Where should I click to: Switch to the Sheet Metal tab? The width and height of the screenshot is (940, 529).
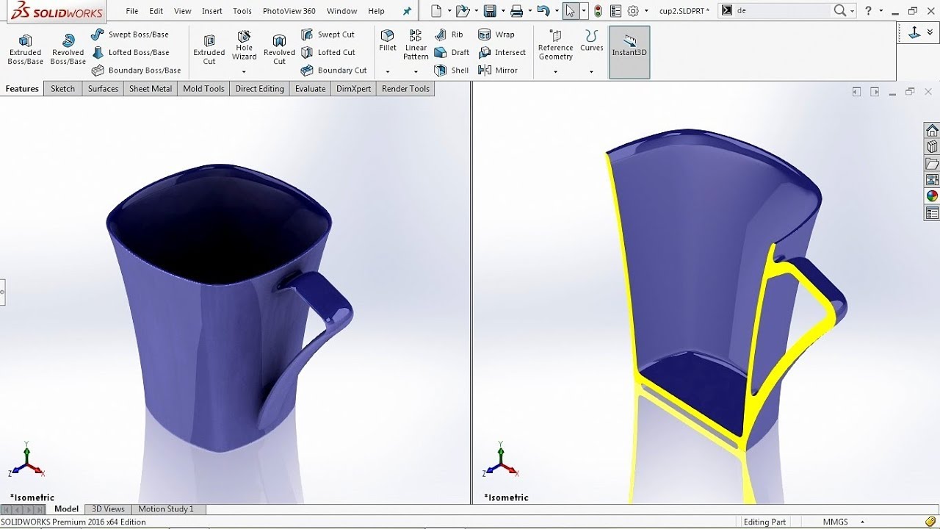click(151, 89)
